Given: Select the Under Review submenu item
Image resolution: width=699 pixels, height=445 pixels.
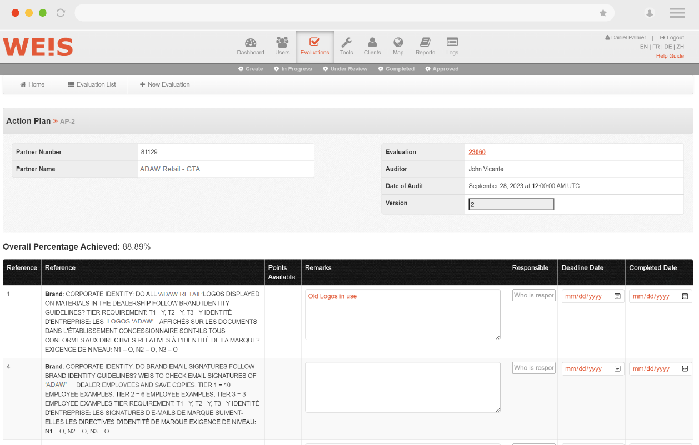Looking at the screenshot, I should point(345,69).
